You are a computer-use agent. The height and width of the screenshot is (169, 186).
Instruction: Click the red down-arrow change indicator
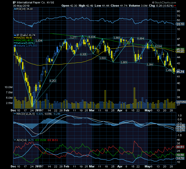(x=175, y=6)
